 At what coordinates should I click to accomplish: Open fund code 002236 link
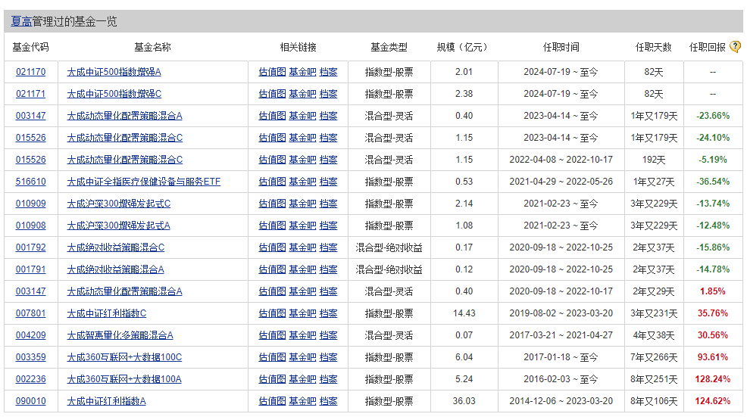click(31, 379)
